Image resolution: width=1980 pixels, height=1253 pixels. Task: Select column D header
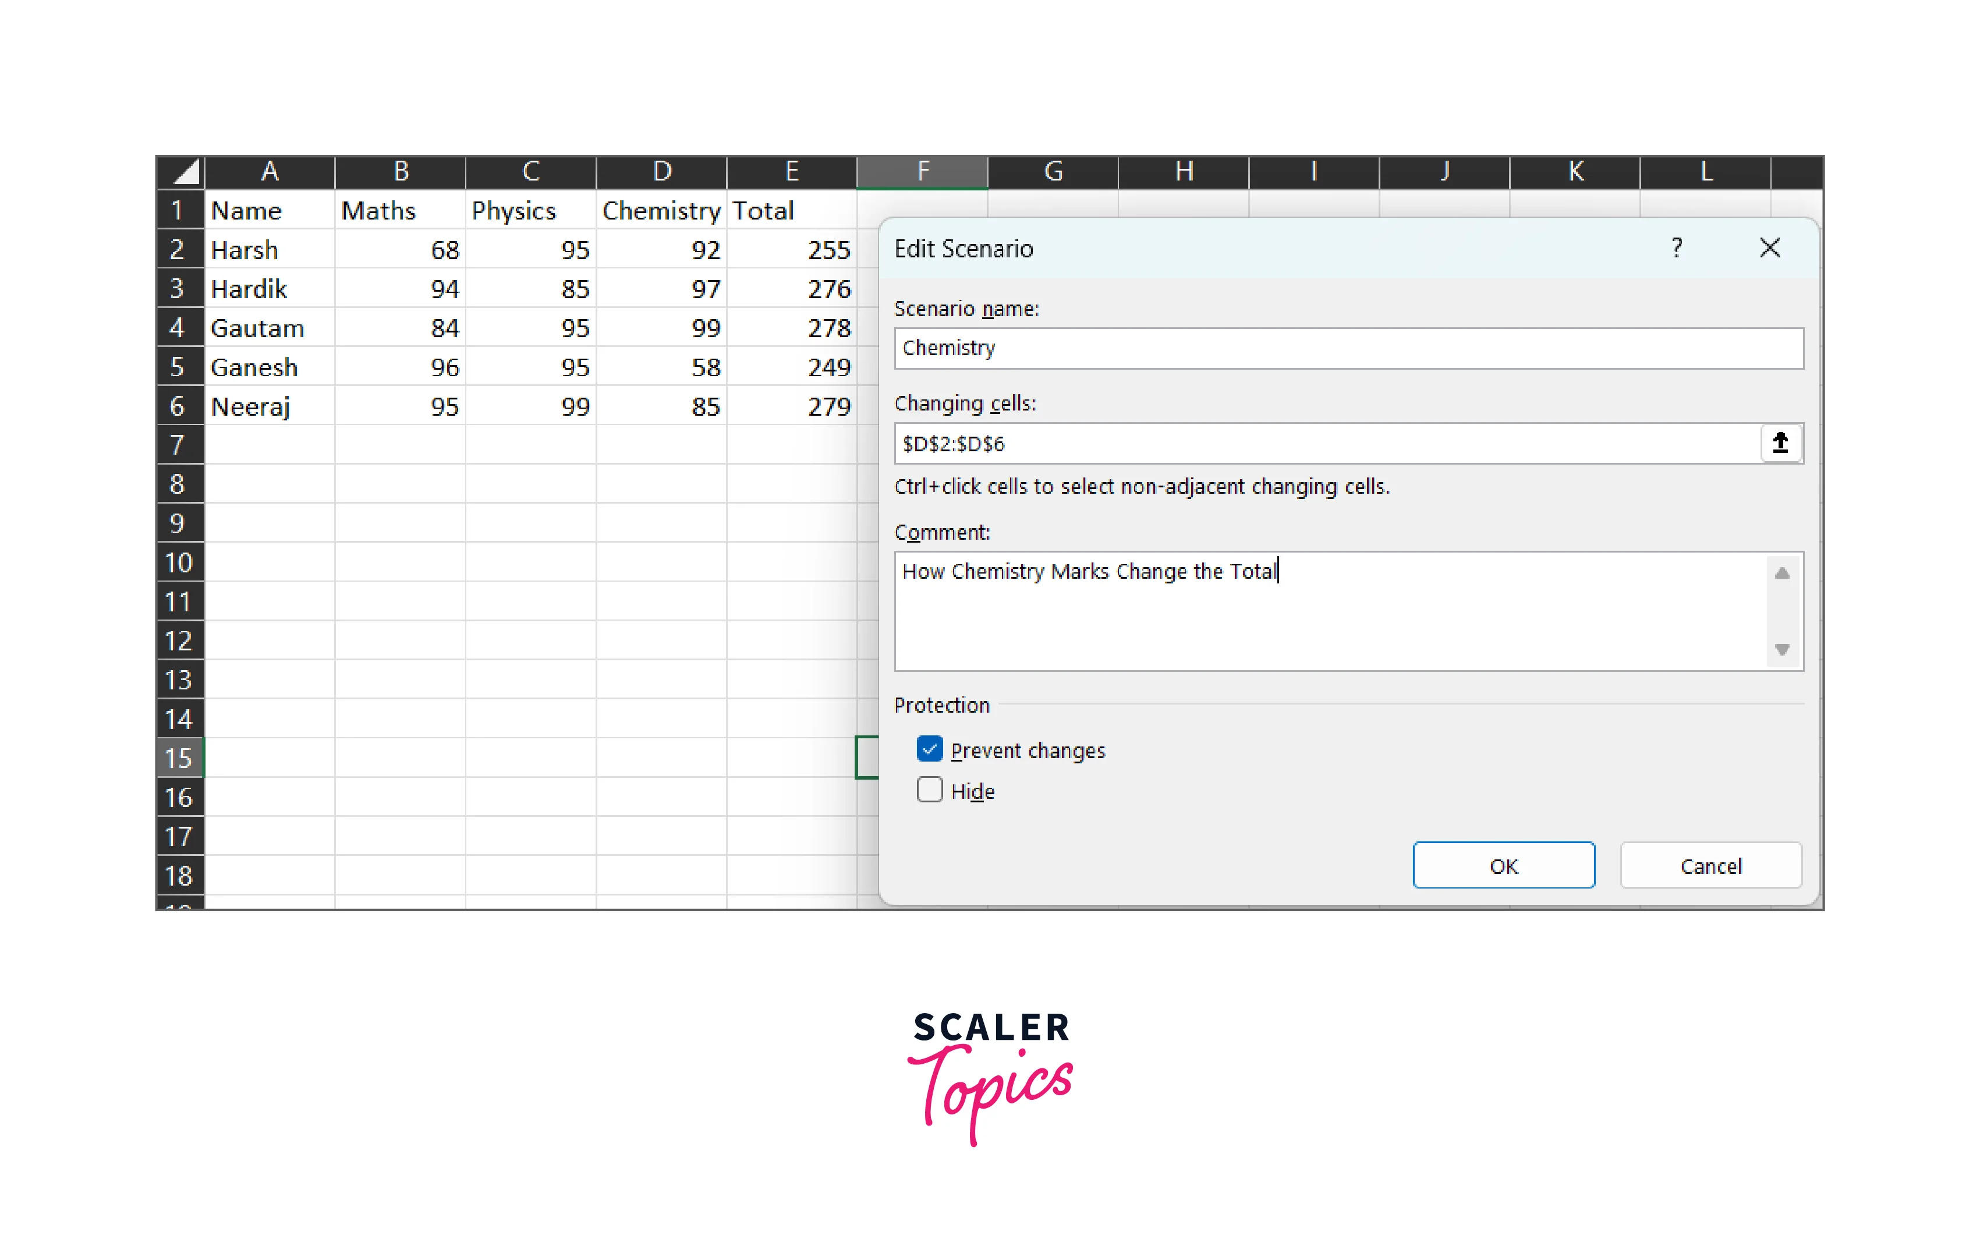tap(661, 172)
